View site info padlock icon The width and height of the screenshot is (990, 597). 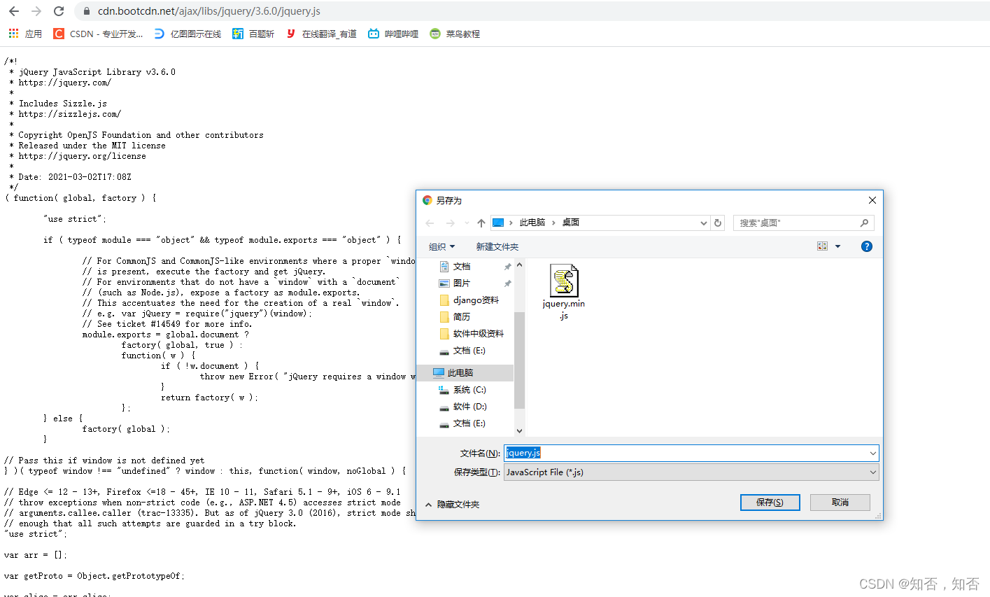click(x=86, y=11)
